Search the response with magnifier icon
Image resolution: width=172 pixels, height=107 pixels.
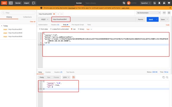167,77
